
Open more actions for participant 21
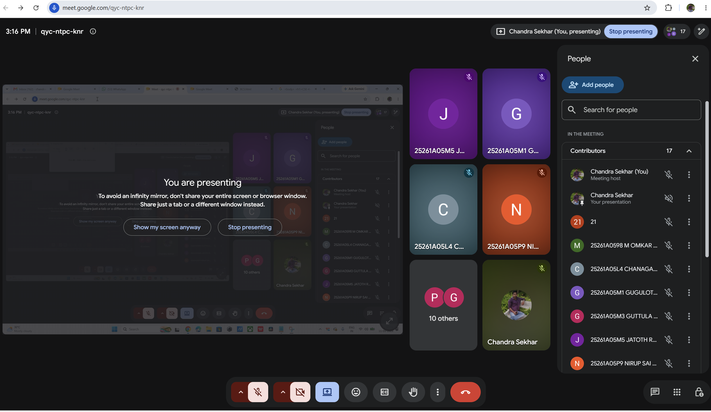coord(689,222)
